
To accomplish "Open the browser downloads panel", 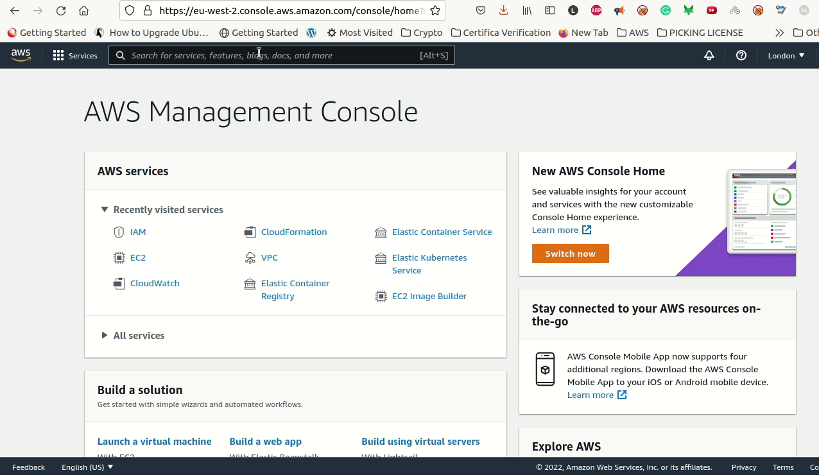I will tap(503, 11).
